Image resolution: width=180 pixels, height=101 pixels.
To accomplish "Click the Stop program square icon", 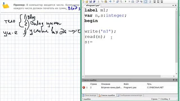I will pyautogui.click(x=129, y=1).
